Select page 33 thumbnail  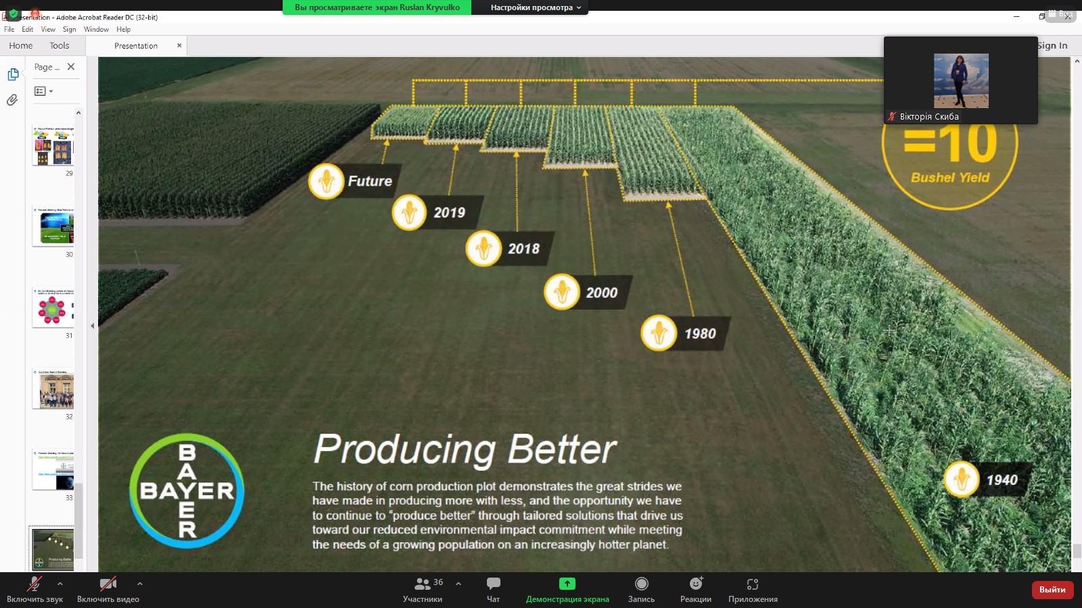pos(53,470)
